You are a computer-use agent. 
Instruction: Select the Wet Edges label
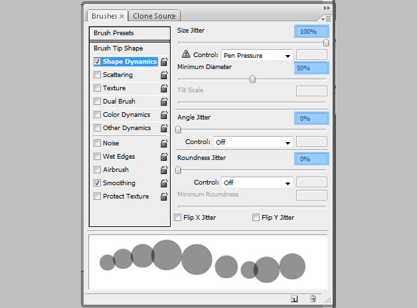[119, 156]
